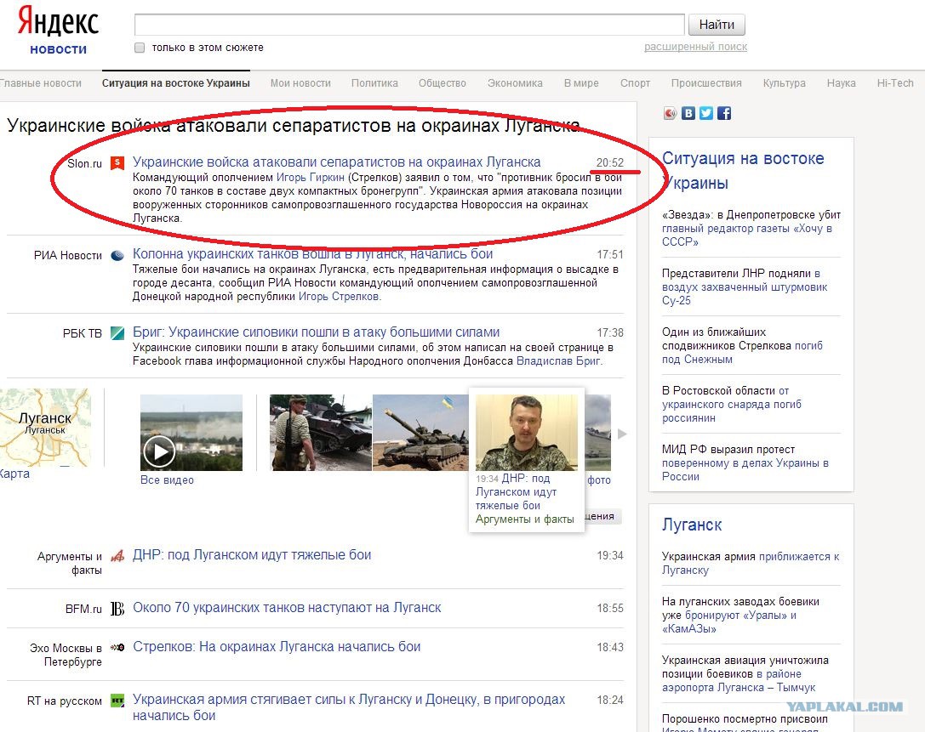The height and width of the screenshot is (732, 925).
Task: Open the «Звезда» Днепропетровск editor killed story
Action: tap(751, 228)
